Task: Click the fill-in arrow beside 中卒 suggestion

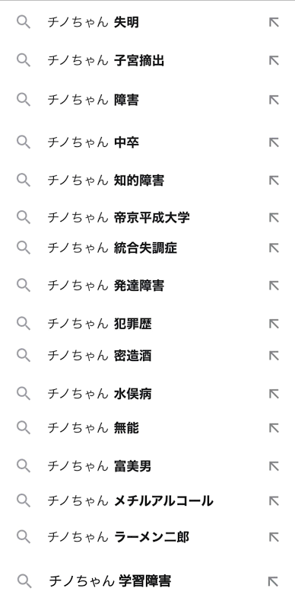Action: (x=274, y=142)
